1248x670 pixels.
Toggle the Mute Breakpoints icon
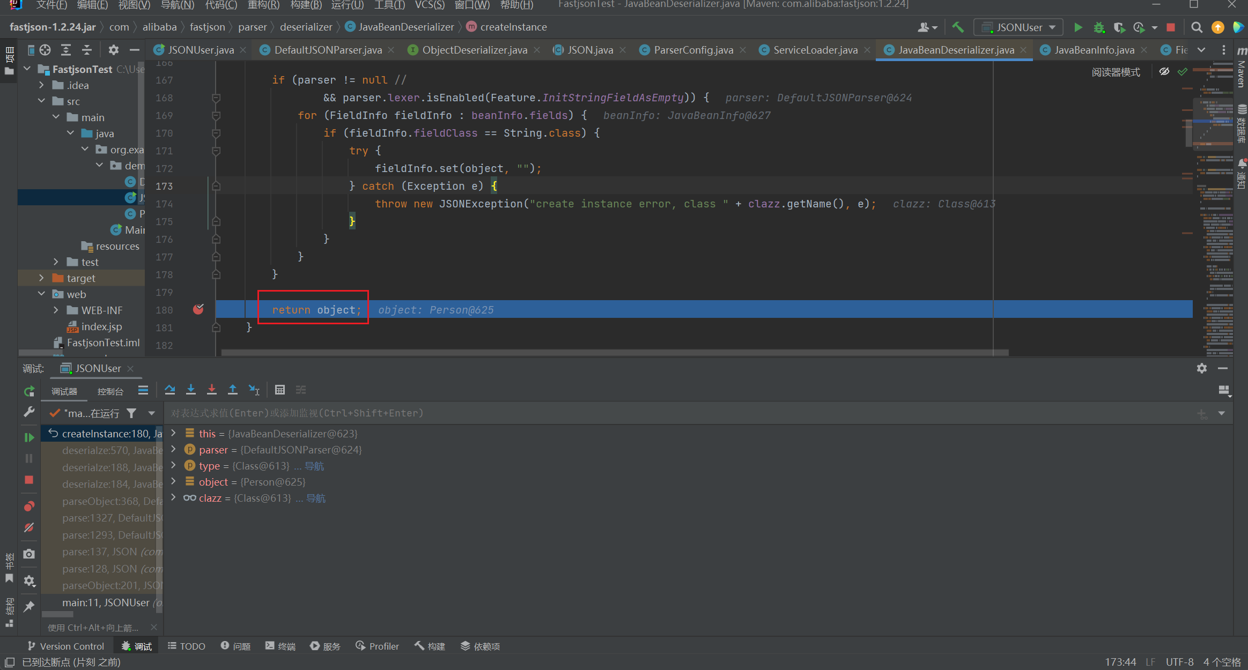click(29, 527)
